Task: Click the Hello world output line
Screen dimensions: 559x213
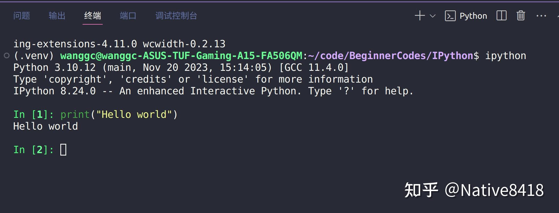Action: pos(46,126)
